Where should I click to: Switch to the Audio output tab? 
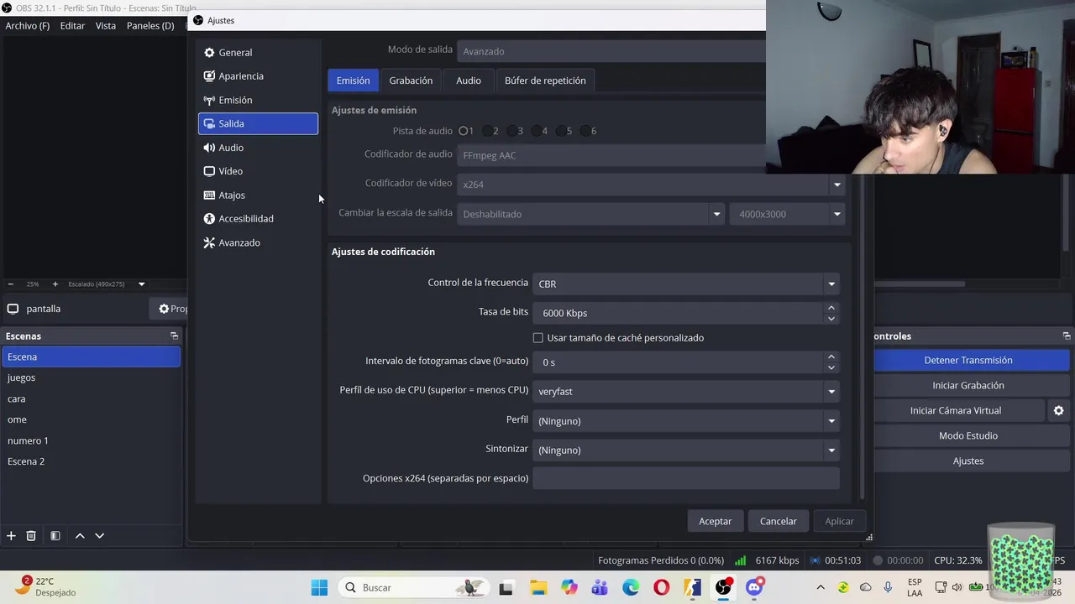click(469, 81)
